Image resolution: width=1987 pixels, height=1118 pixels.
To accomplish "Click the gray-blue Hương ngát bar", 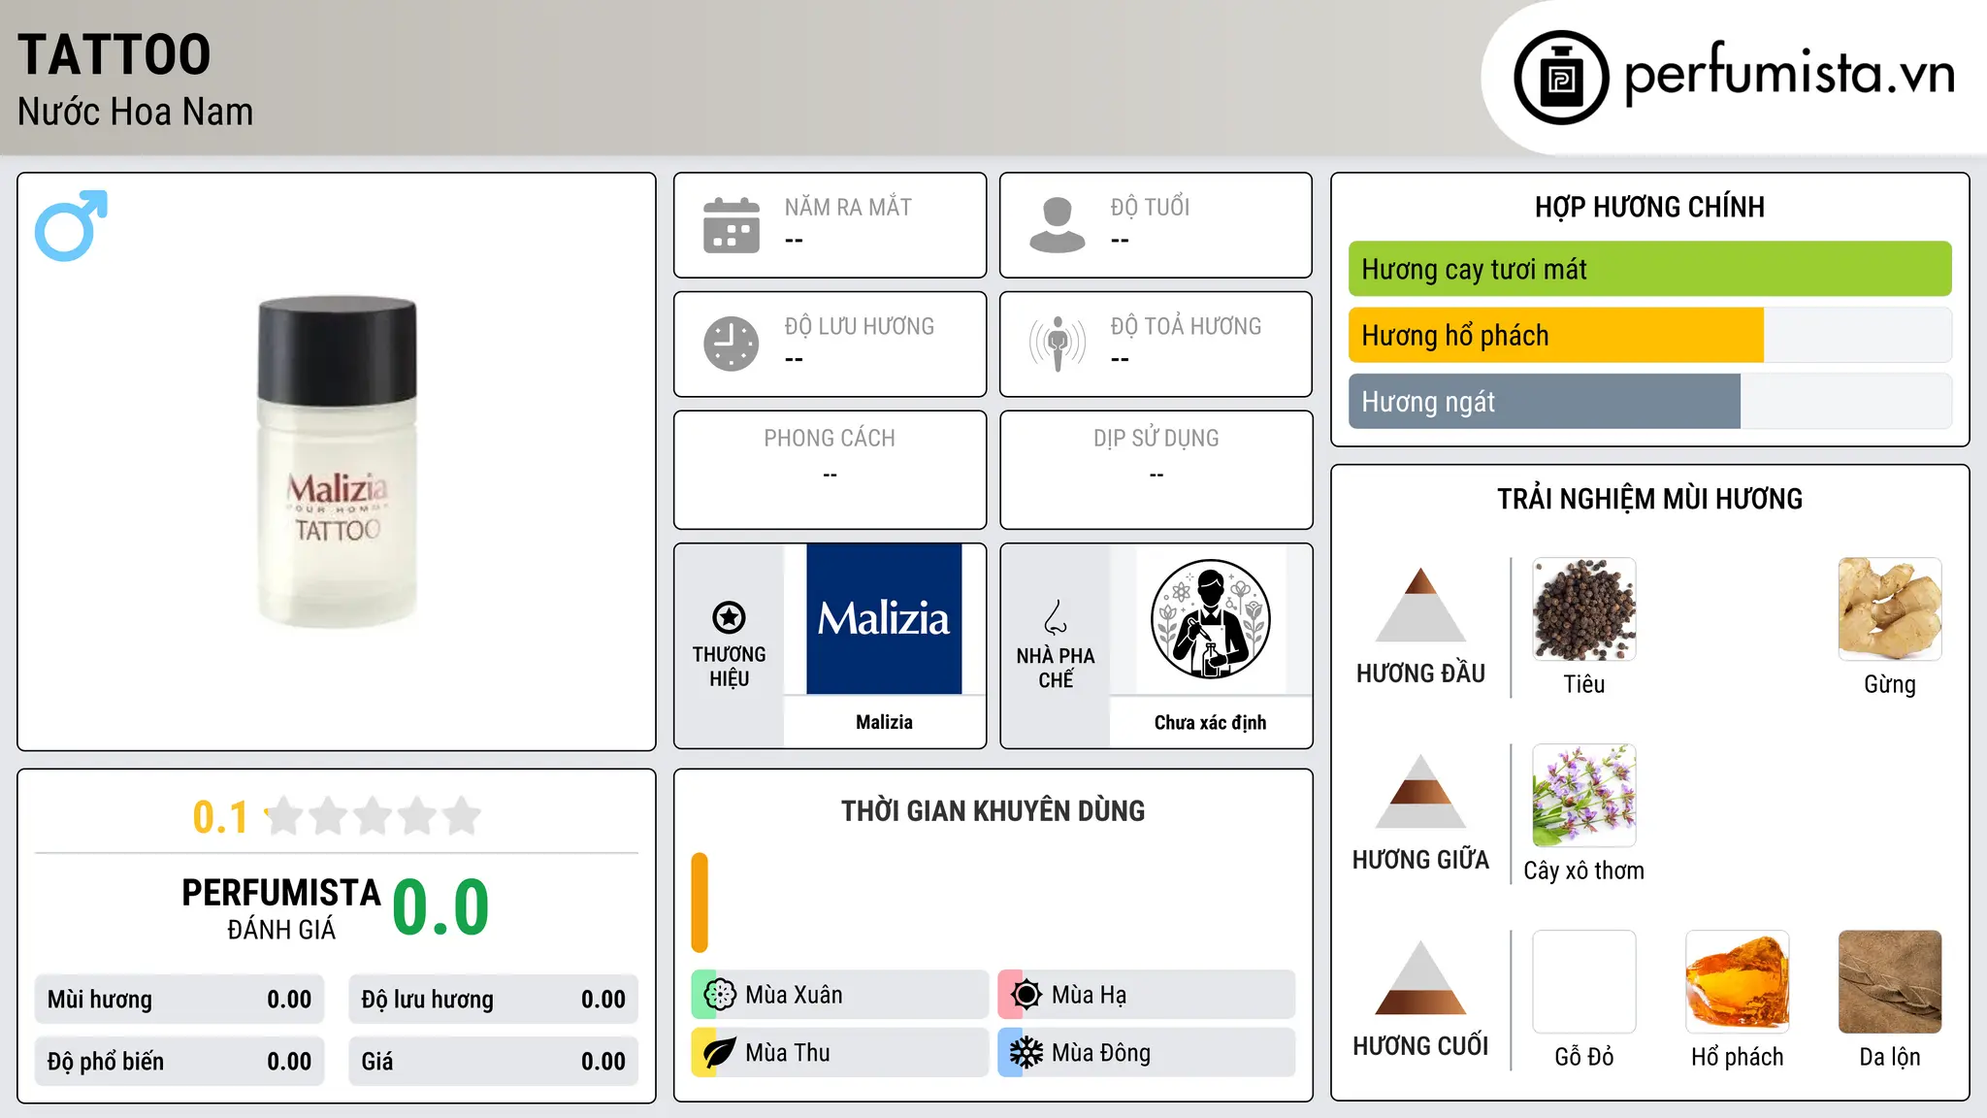I will [1545, 401].
